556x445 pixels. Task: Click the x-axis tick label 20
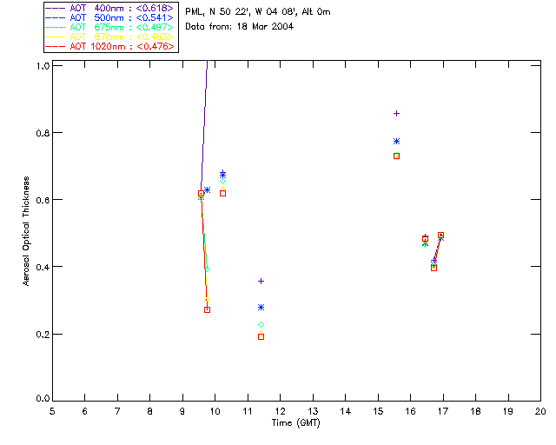pos(540,411)
